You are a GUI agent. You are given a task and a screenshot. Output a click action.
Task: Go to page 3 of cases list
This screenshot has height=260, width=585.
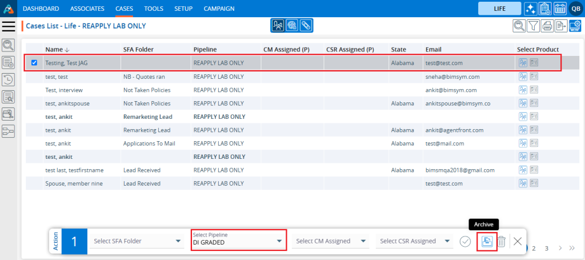pyautogui.click(x=546, y=249)
